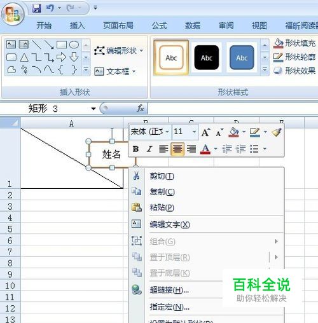This screenshot has width=318, height=323.
Task: Open the 插入 ribbon tab
Action: (78, 25)
